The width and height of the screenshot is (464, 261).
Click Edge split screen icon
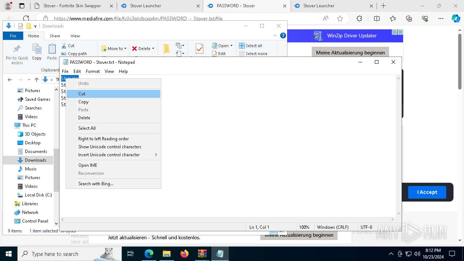pyautogui.click(x=377, y=18)
